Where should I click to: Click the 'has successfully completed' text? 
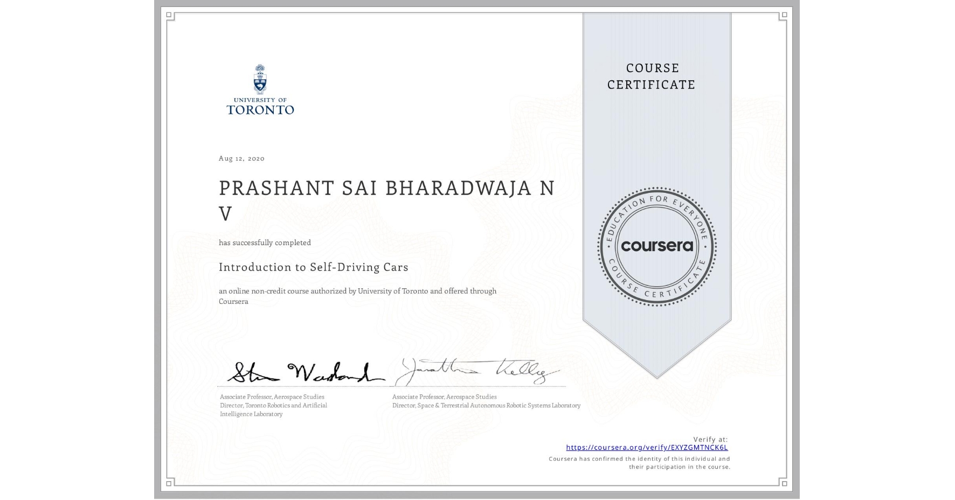(x=265, y=242)
